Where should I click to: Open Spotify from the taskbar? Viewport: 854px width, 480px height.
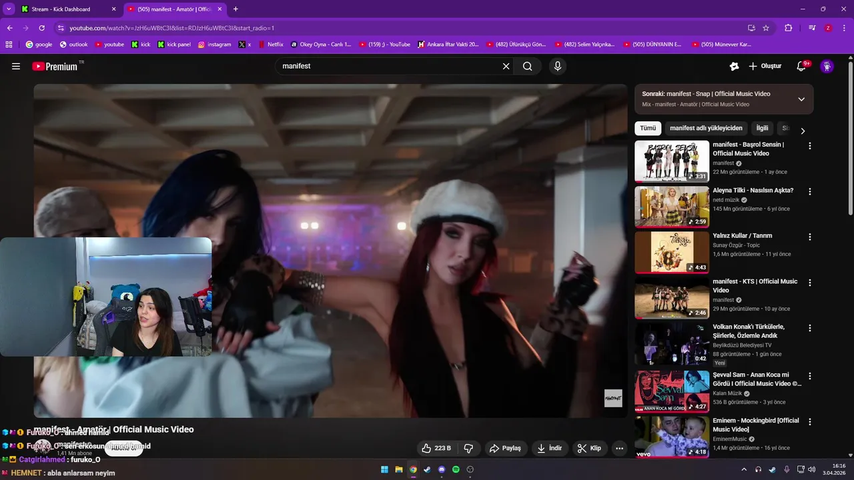tap(456, 469)
